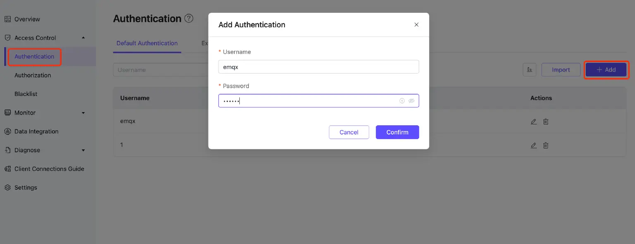Expand the Diagnose section
This screenshot has width=635, height=244.
(x=83, y=150)
